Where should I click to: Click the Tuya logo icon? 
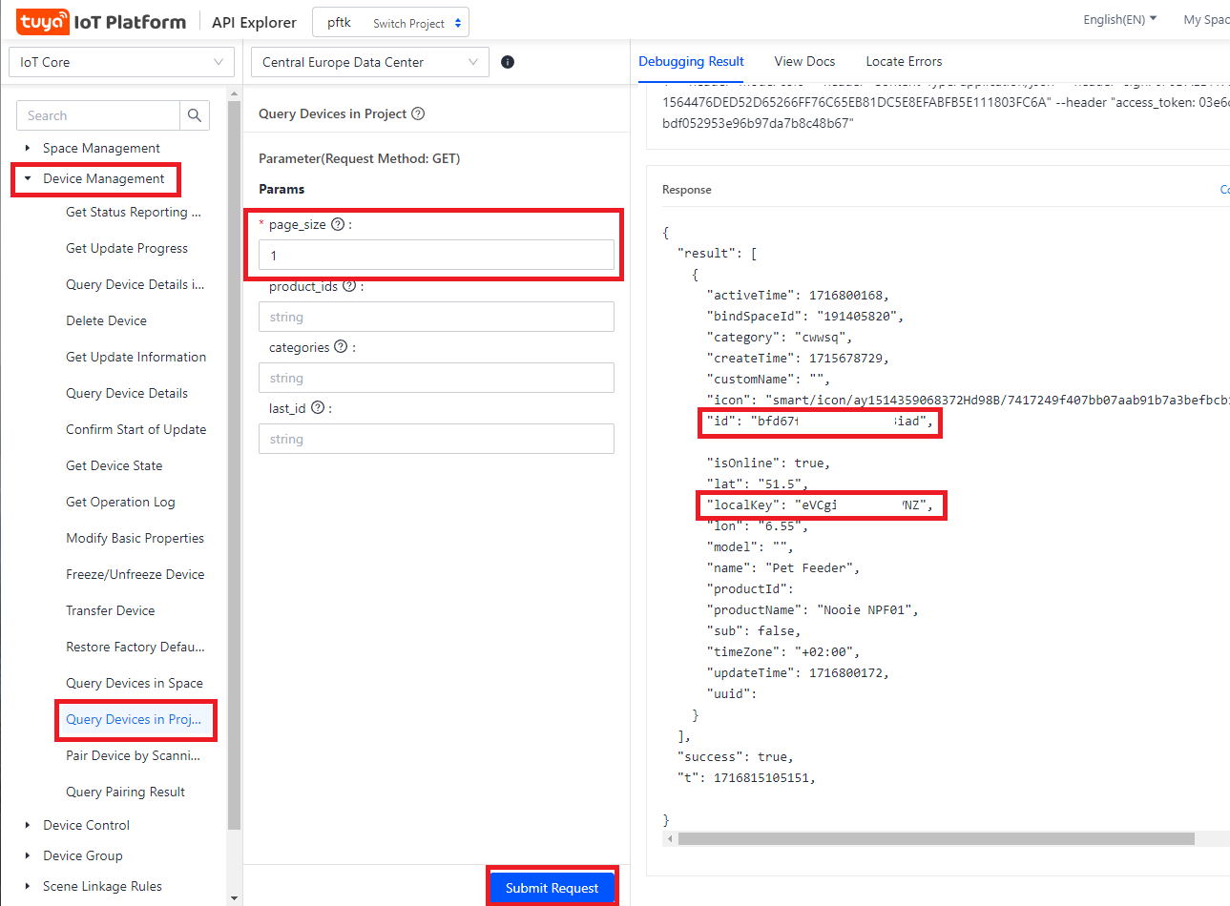point(44,21)
